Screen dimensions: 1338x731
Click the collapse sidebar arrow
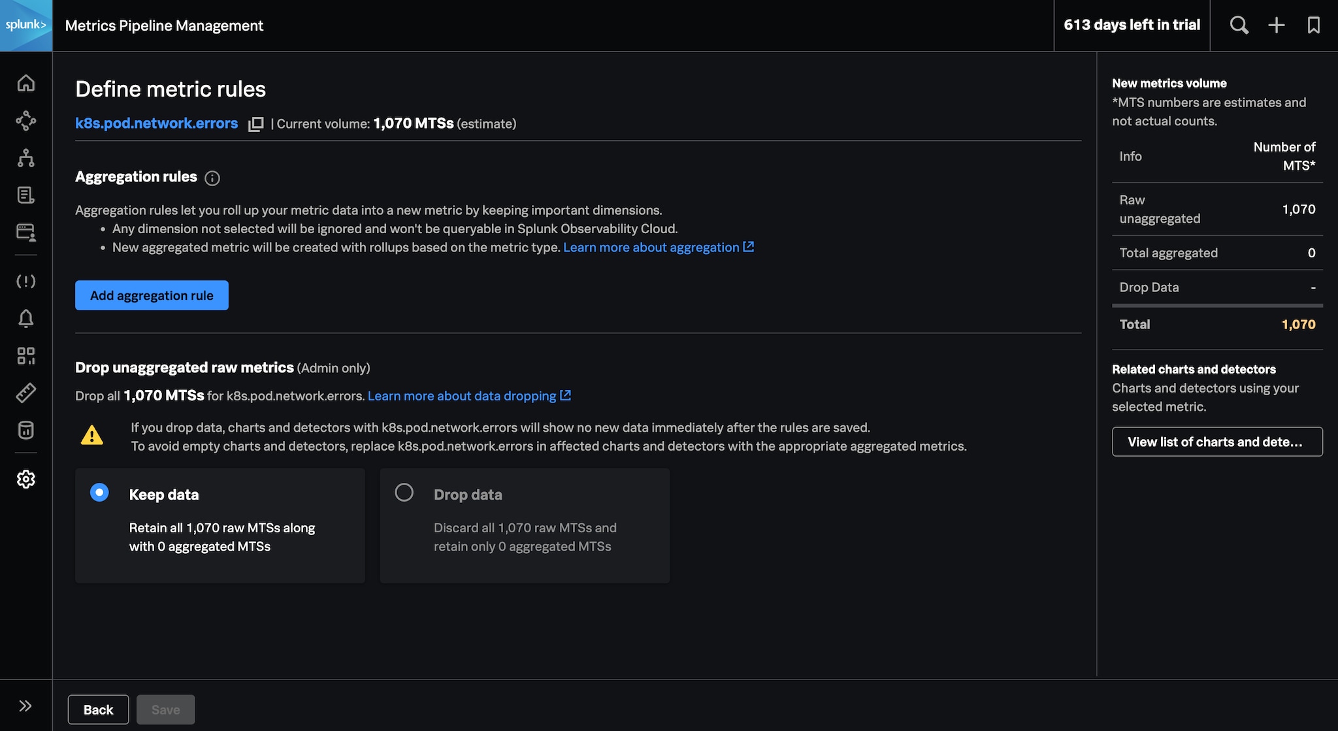(25, 706)
